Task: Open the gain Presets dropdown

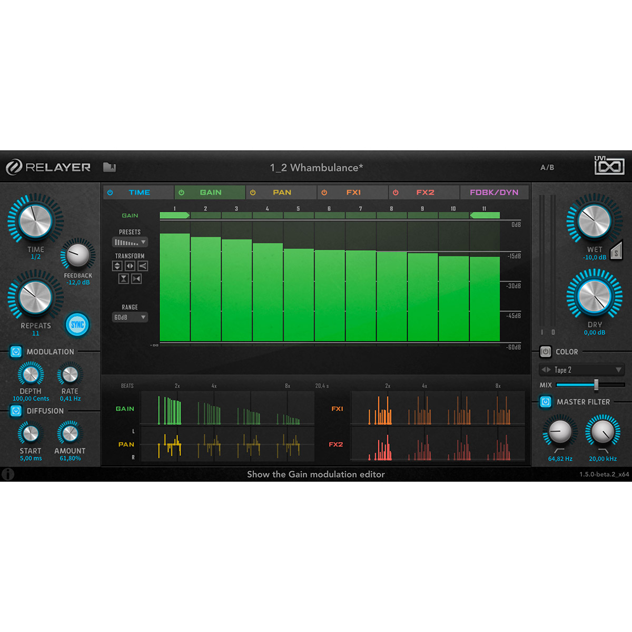Action: click(x=130, y=242)
